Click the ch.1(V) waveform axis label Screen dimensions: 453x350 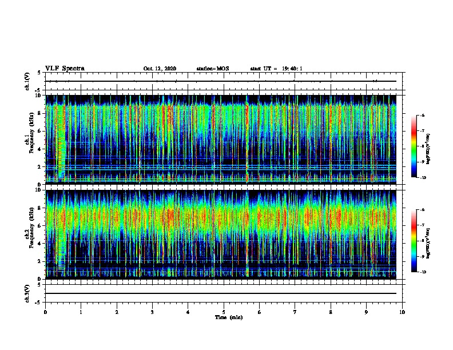pos(27,81)
